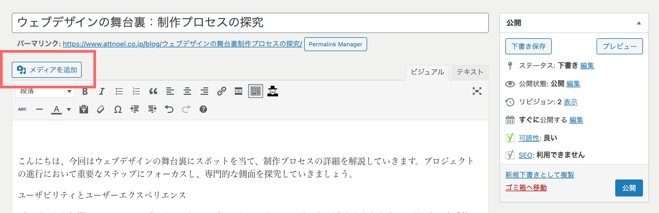Insert the Read More tag

[239, 91]
